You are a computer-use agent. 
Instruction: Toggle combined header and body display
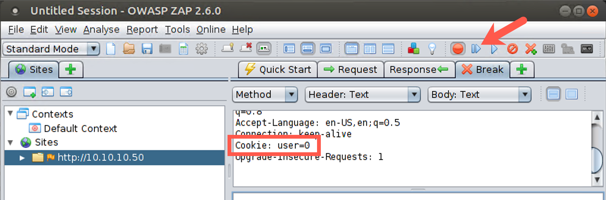click(x=571, y=94)
